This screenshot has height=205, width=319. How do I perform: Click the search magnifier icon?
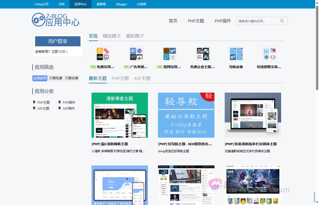coord(282,21)
